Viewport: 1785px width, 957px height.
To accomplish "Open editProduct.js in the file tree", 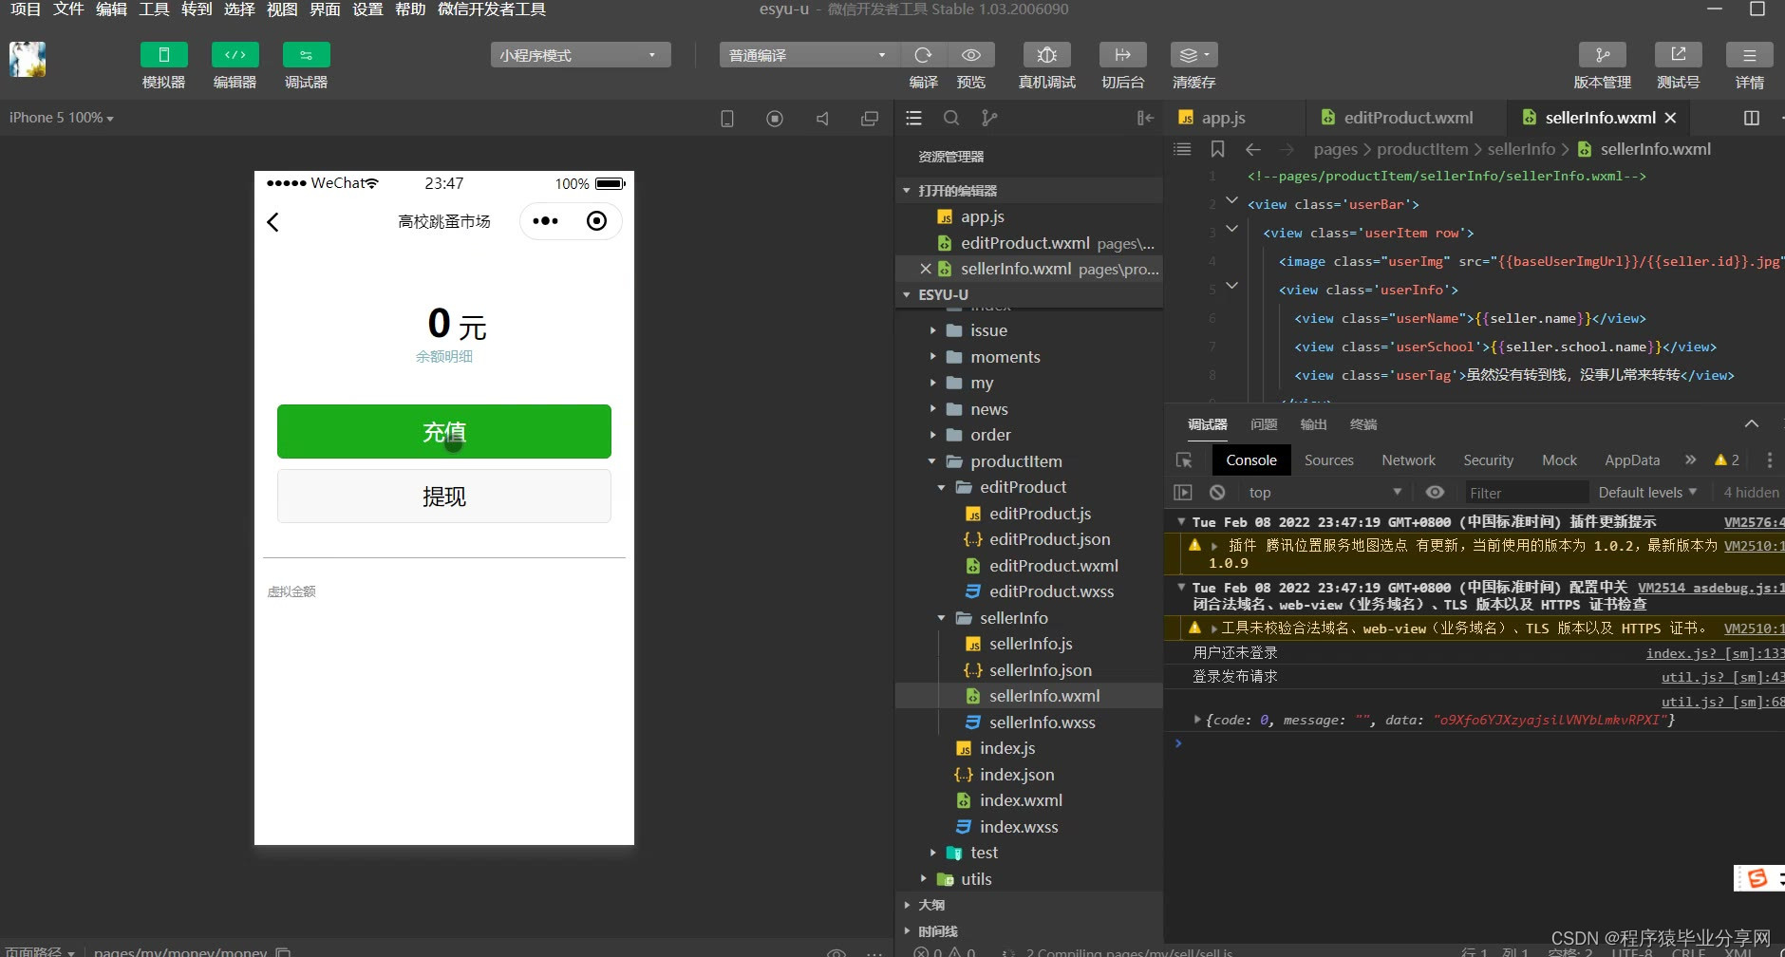I will click(1040, 514).
